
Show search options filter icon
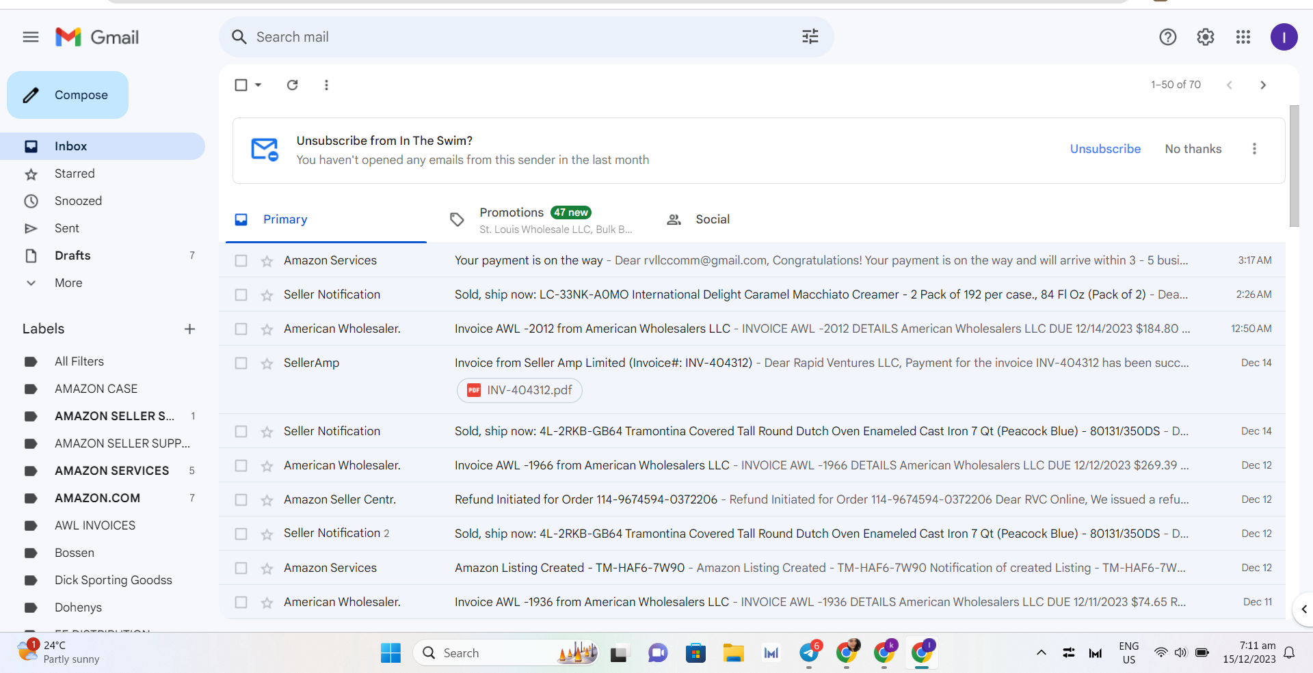(810, 37)
